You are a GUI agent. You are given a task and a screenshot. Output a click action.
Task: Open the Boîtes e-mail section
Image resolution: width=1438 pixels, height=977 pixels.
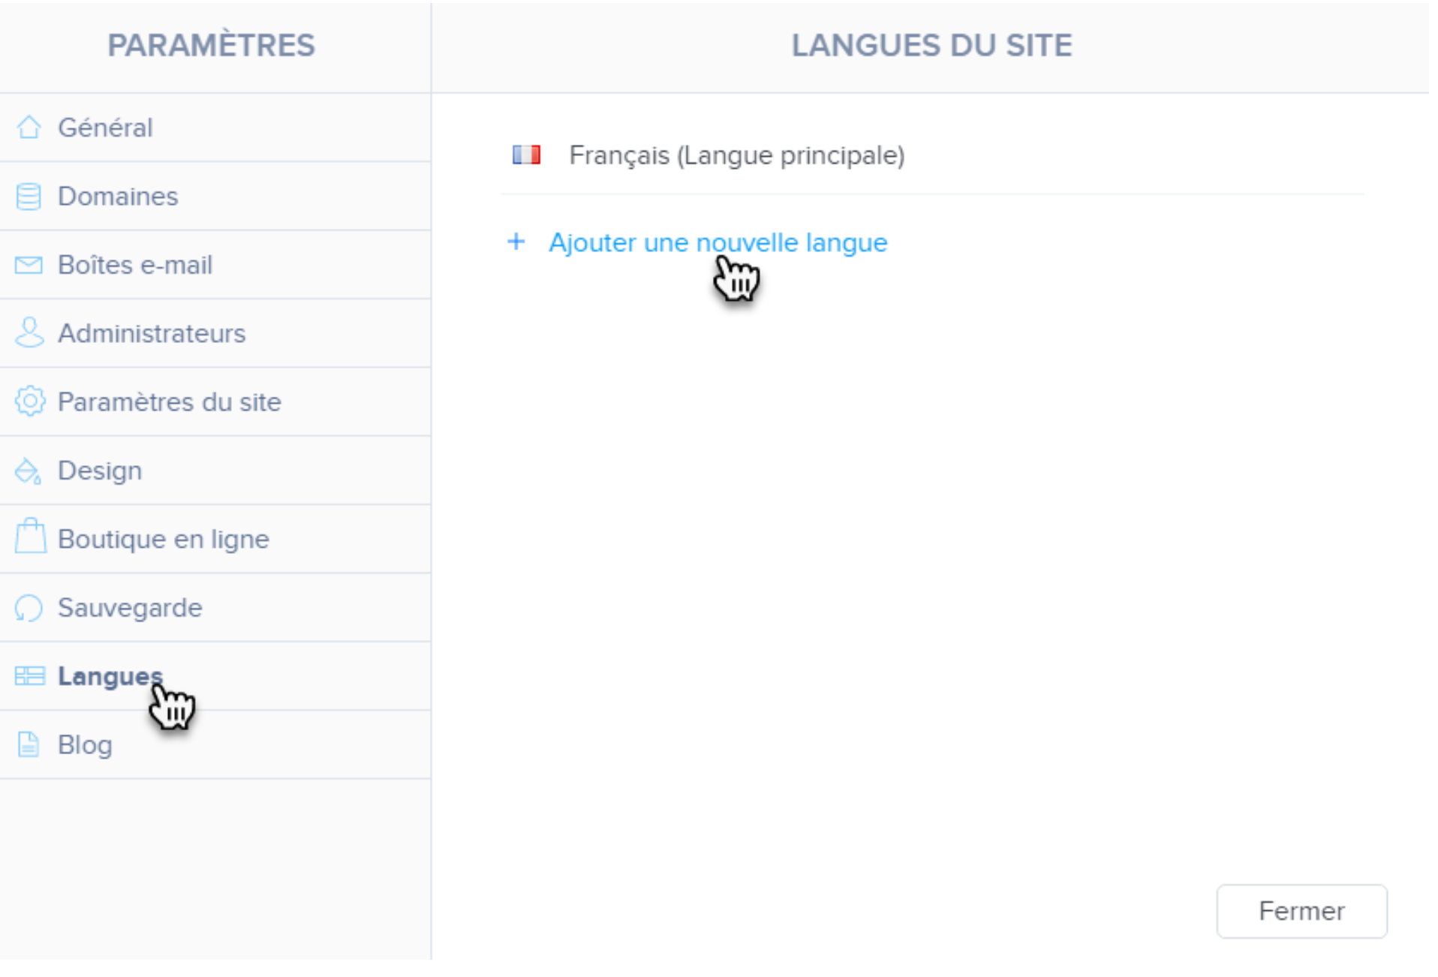134,265
